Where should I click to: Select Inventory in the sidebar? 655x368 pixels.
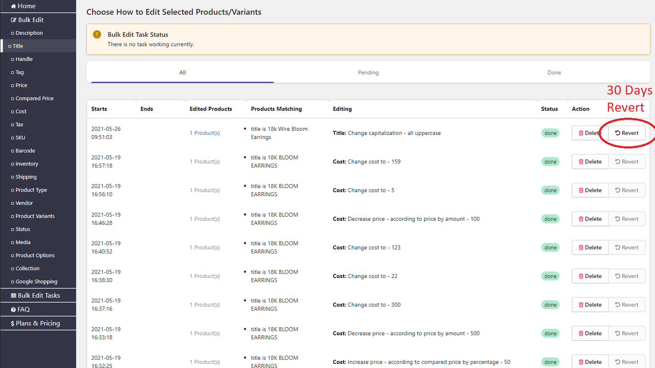coord(38,164)
